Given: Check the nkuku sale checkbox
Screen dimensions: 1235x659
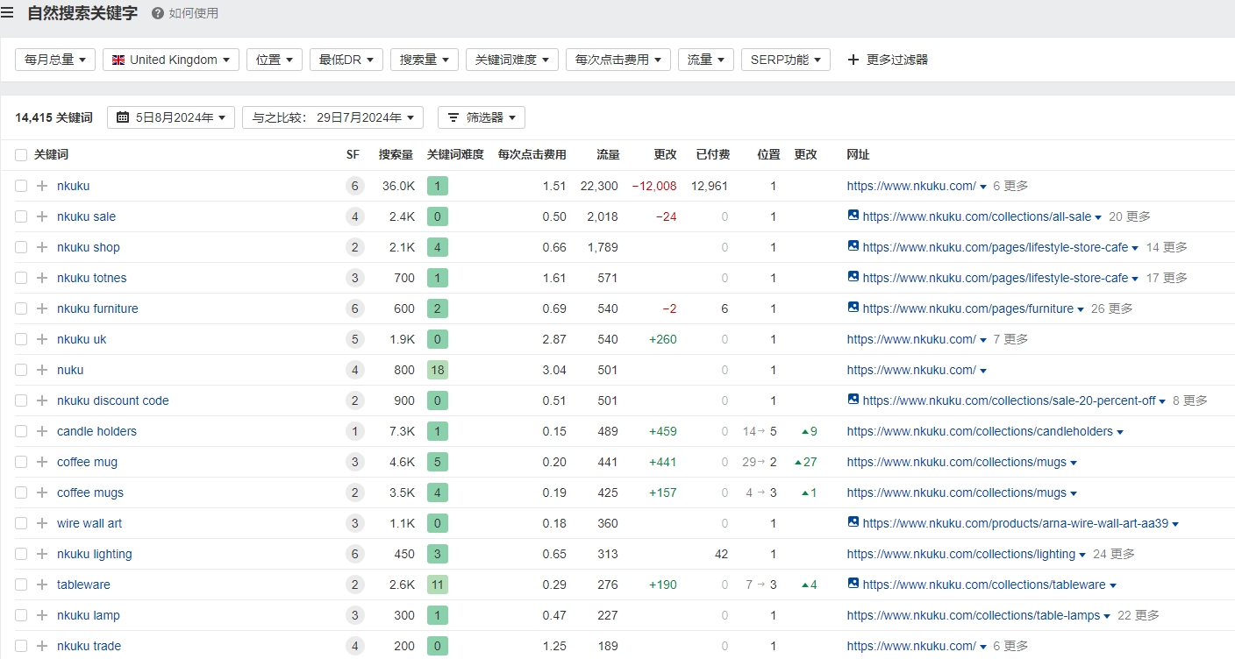Looking at the screenshot, I should (x=21, y=216).
